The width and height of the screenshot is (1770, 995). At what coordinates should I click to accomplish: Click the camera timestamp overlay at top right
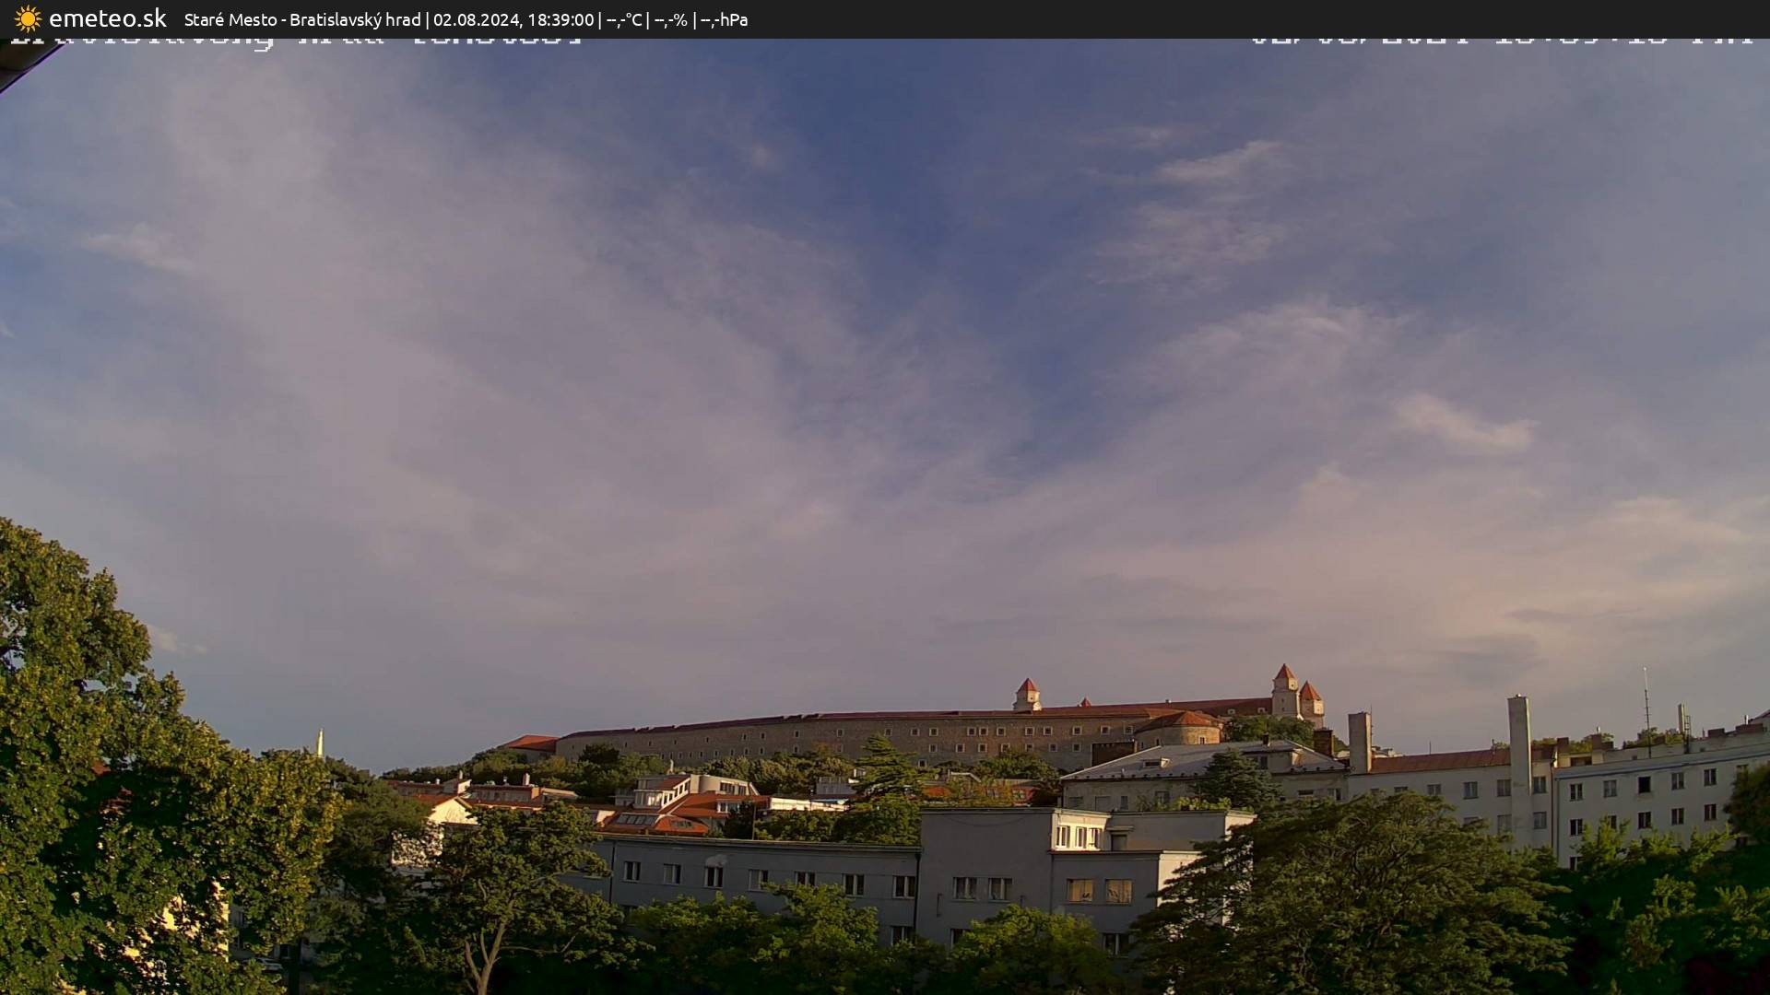[x=1503, y=37]
